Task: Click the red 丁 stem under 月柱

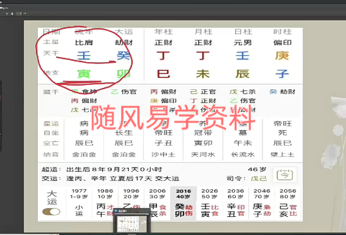Action: (x=203, y=55)
